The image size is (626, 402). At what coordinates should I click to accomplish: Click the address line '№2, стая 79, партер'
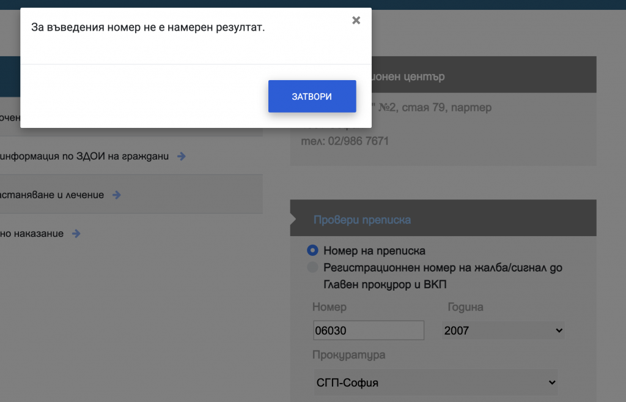(x=435, y=108)
